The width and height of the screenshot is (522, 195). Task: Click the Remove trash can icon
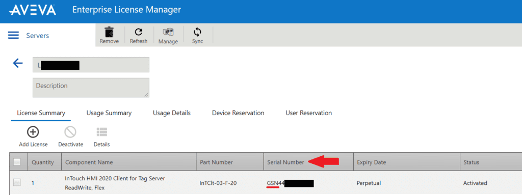pos(109,32)
